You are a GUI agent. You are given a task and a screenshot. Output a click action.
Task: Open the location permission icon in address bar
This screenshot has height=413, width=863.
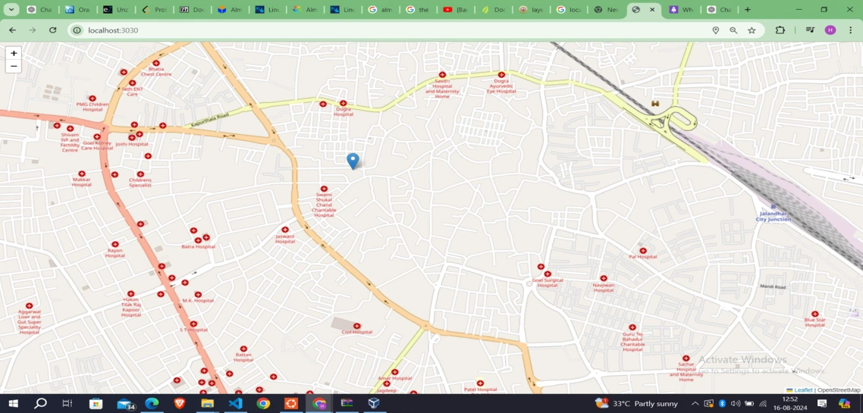click(x=715, y=30)
